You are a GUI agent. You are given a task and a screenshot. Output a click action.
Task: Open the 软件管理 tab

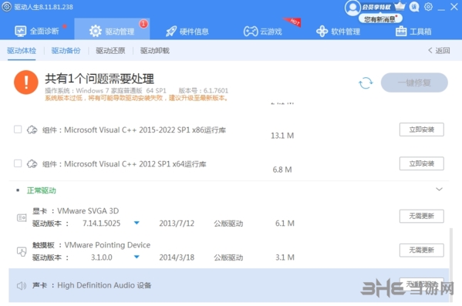point(338,32)
